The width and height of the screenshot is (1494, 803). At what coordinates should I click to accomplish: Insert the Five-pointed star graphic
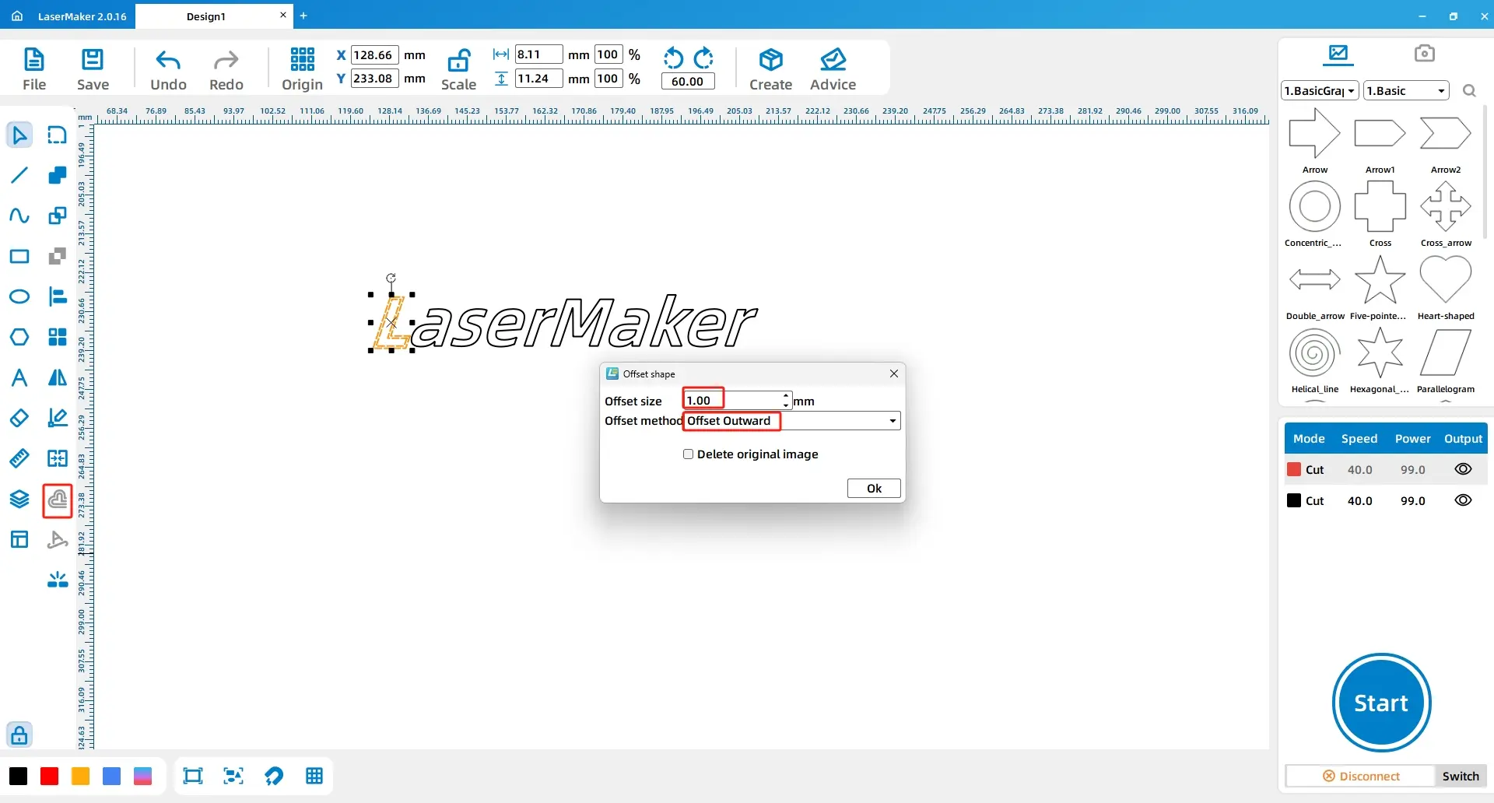tap(1380, 286)
